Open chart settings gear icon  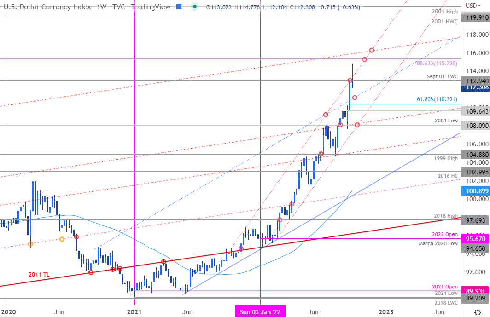478,312
